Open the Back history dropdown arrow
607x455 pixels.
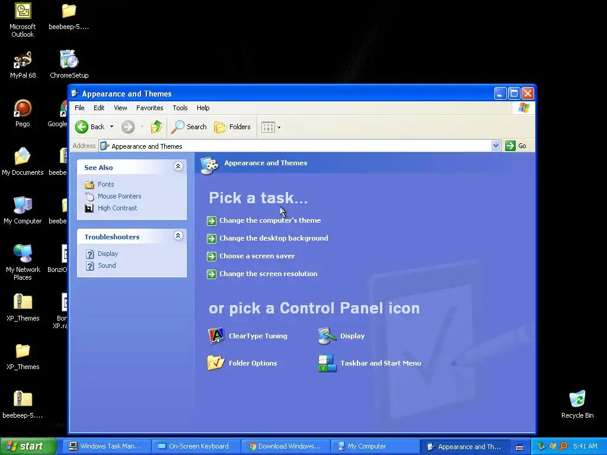pyautogui.click(x=111, y=127)
